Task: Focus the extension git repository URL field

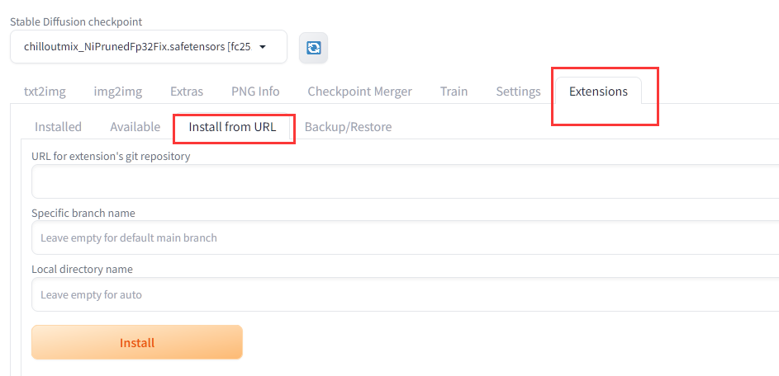Action: pyautogui.click(x=405, y=181)
